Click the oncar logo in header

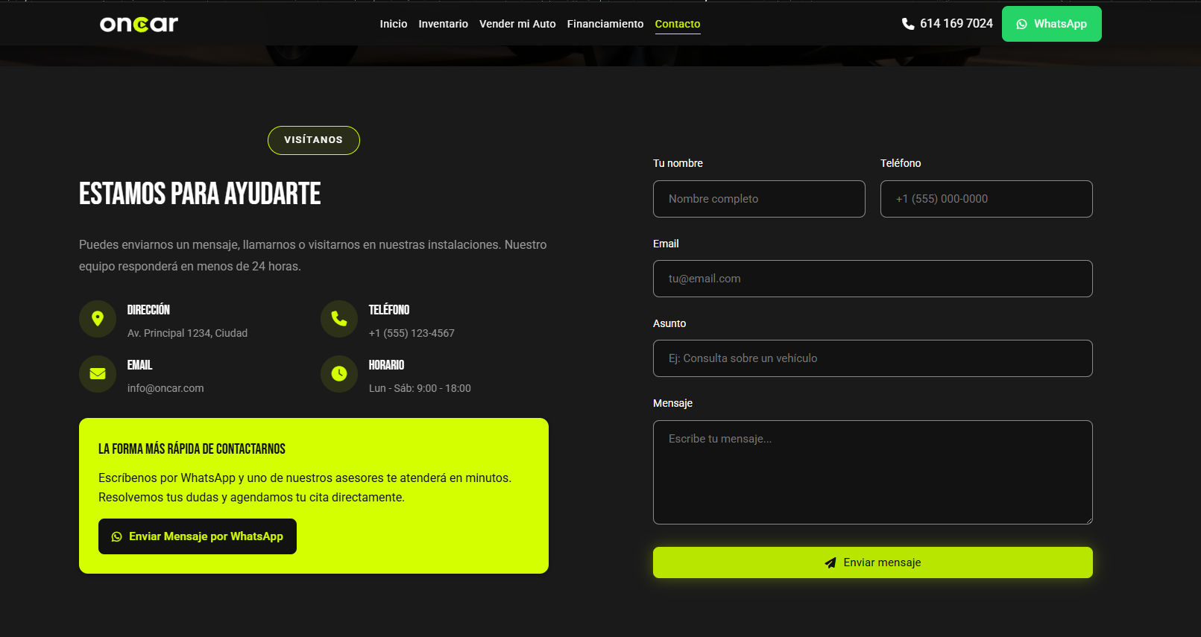139,24
